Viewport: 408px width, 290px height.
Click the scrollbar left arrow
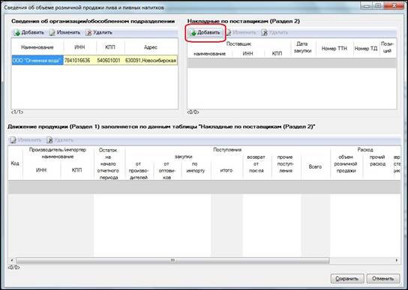click(11, 260)
